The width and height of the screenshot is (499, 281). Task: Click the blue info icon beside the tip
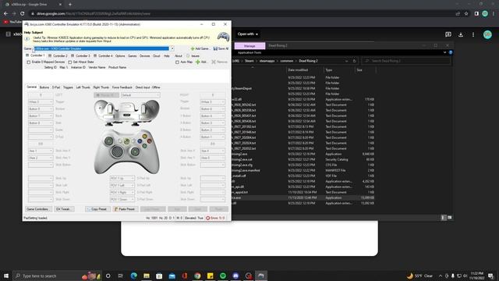pyautogui.click(x=27, y=39)
